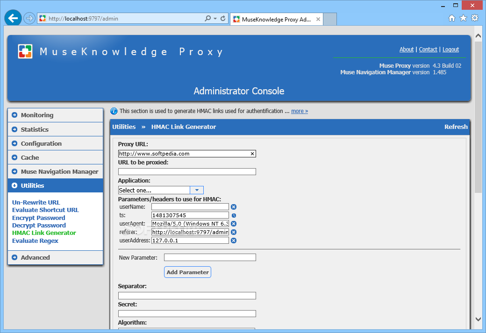This screenshot has height=333, width=486.
Task: Click the Contact link
Action: (428, 49)
